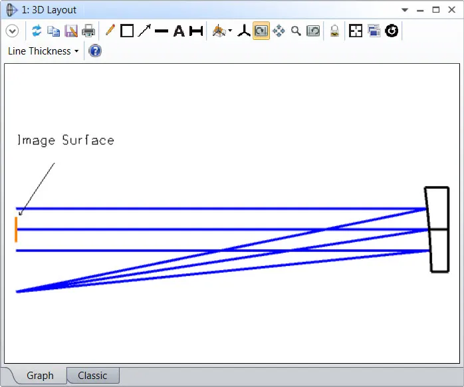Select the rectangle drawing tool

click(x=127, y=31)
